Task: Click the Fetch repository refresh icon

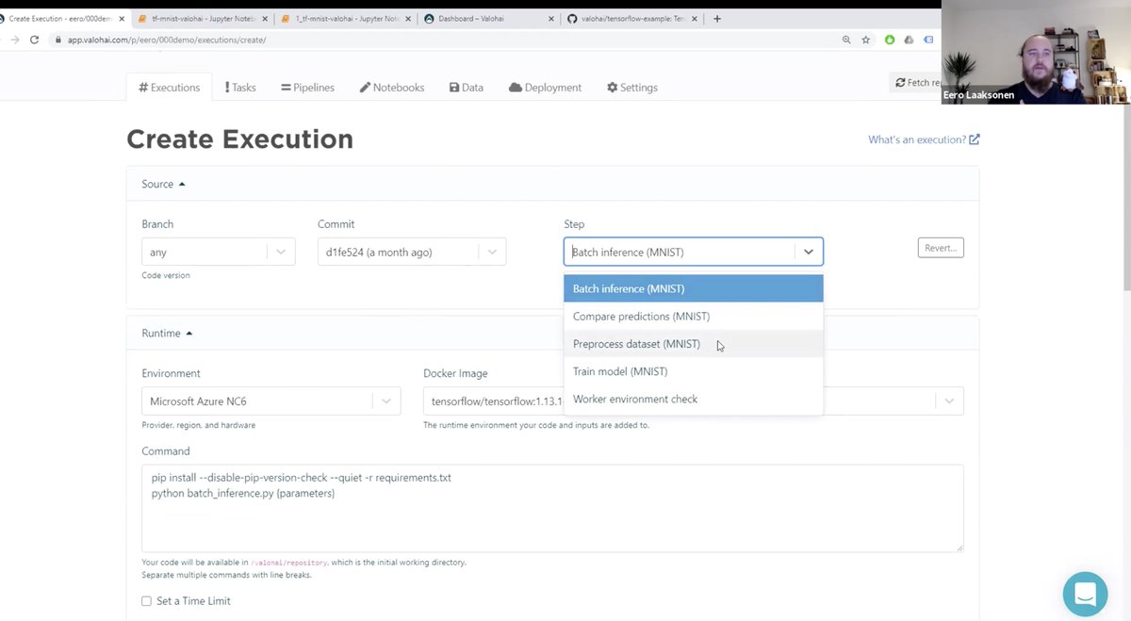Action: [x=899, y=83]
